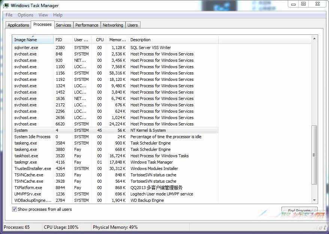Switch to the Users tab
The width and height of the screenshot is (329, 234).
pyautogui.click(x=133, y=25)
